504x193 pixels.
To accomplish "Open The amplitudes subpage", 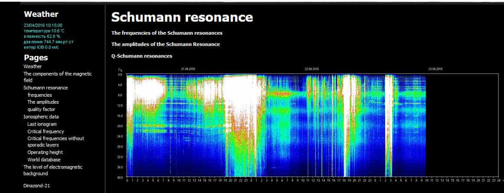I will (x=43, y=102).
